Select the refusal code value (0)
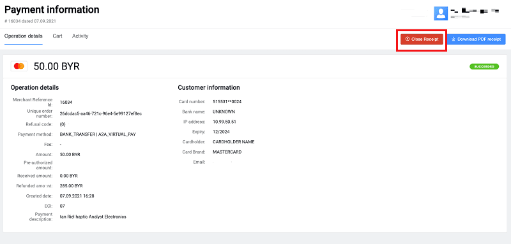The height and width of the screenshot is (244, 511). pos(63,124)
